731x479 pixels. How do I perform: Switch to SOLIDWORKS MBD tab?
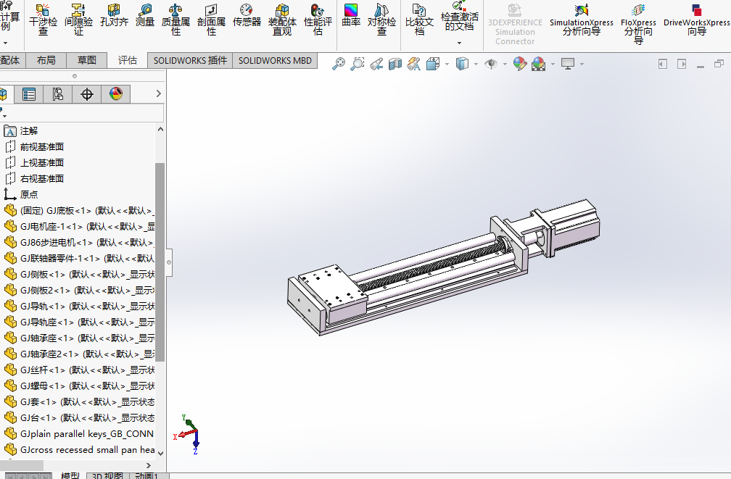(275, 60)
